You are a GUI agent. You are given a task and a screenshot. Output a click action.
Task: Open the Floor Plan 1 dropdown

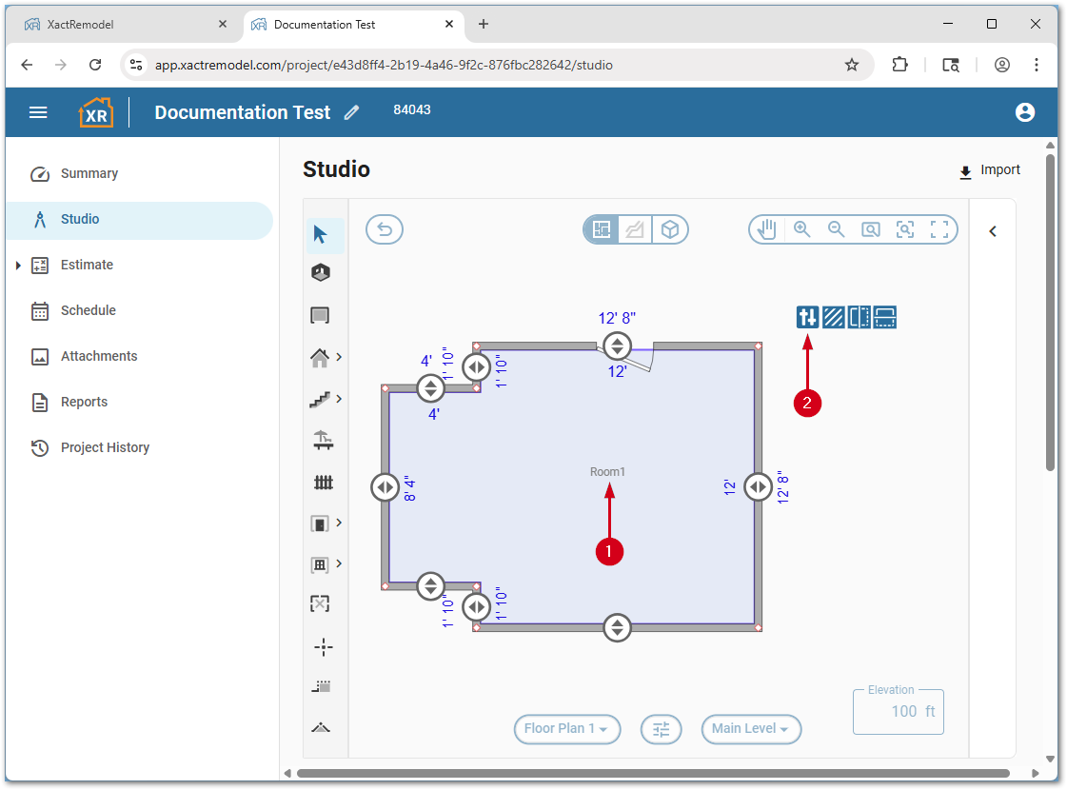click(x=567, y=729)
